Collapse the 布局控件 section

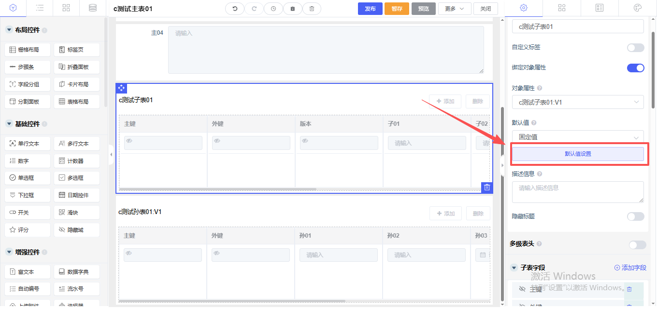[9, 30]
